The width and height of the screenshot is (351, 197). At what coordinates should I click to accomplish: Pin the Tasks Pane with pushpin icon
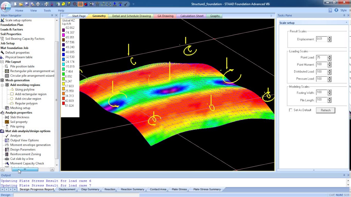344,16
